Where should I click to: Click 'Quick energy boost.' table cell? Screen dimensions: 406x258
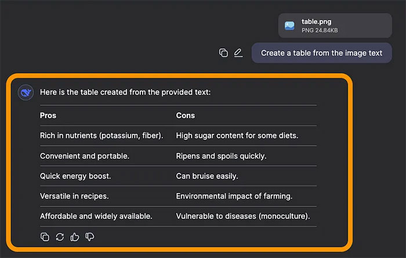pyautogui.click(x=75, y=176)
